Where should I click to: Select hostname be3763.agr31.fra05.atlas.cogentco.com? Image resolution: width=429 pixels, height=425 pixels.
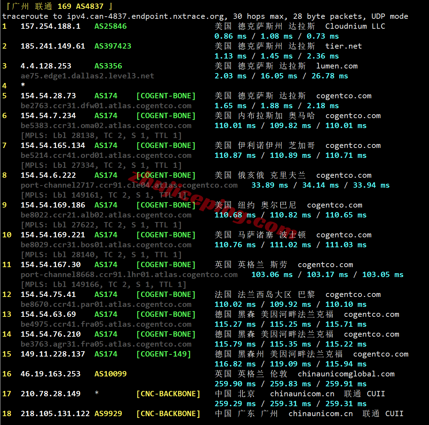106,344
